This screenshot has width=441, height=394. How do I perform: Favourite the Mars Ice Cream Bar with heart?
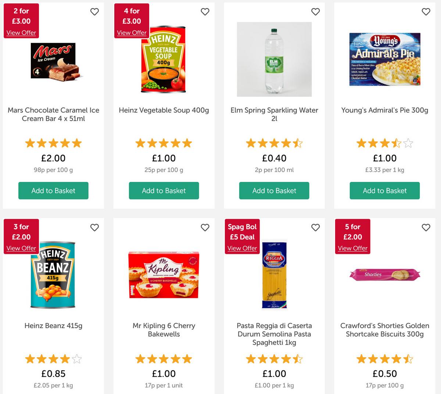94,12
